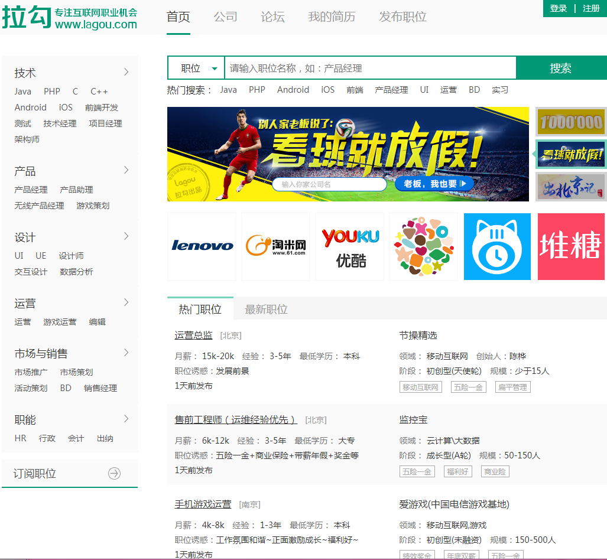
Task: Open the 职位 search type dropdown
Action: point(196,68)
